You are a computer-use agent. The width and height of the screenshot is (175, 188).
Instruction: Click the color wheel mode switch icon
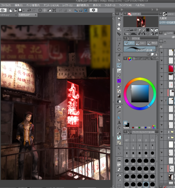click(x=154, y=127)
